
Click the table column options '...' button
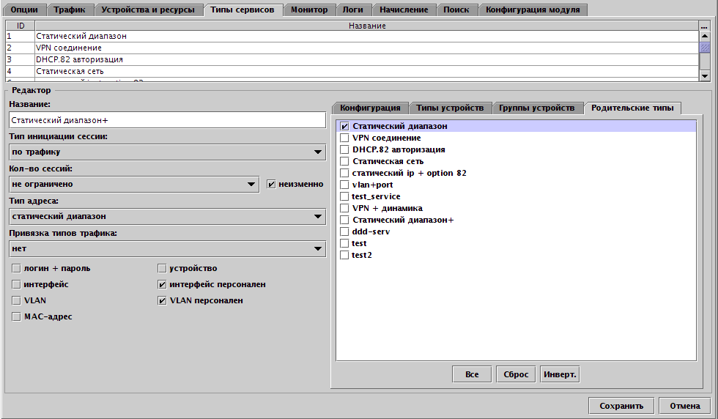(x=705, y=26)
